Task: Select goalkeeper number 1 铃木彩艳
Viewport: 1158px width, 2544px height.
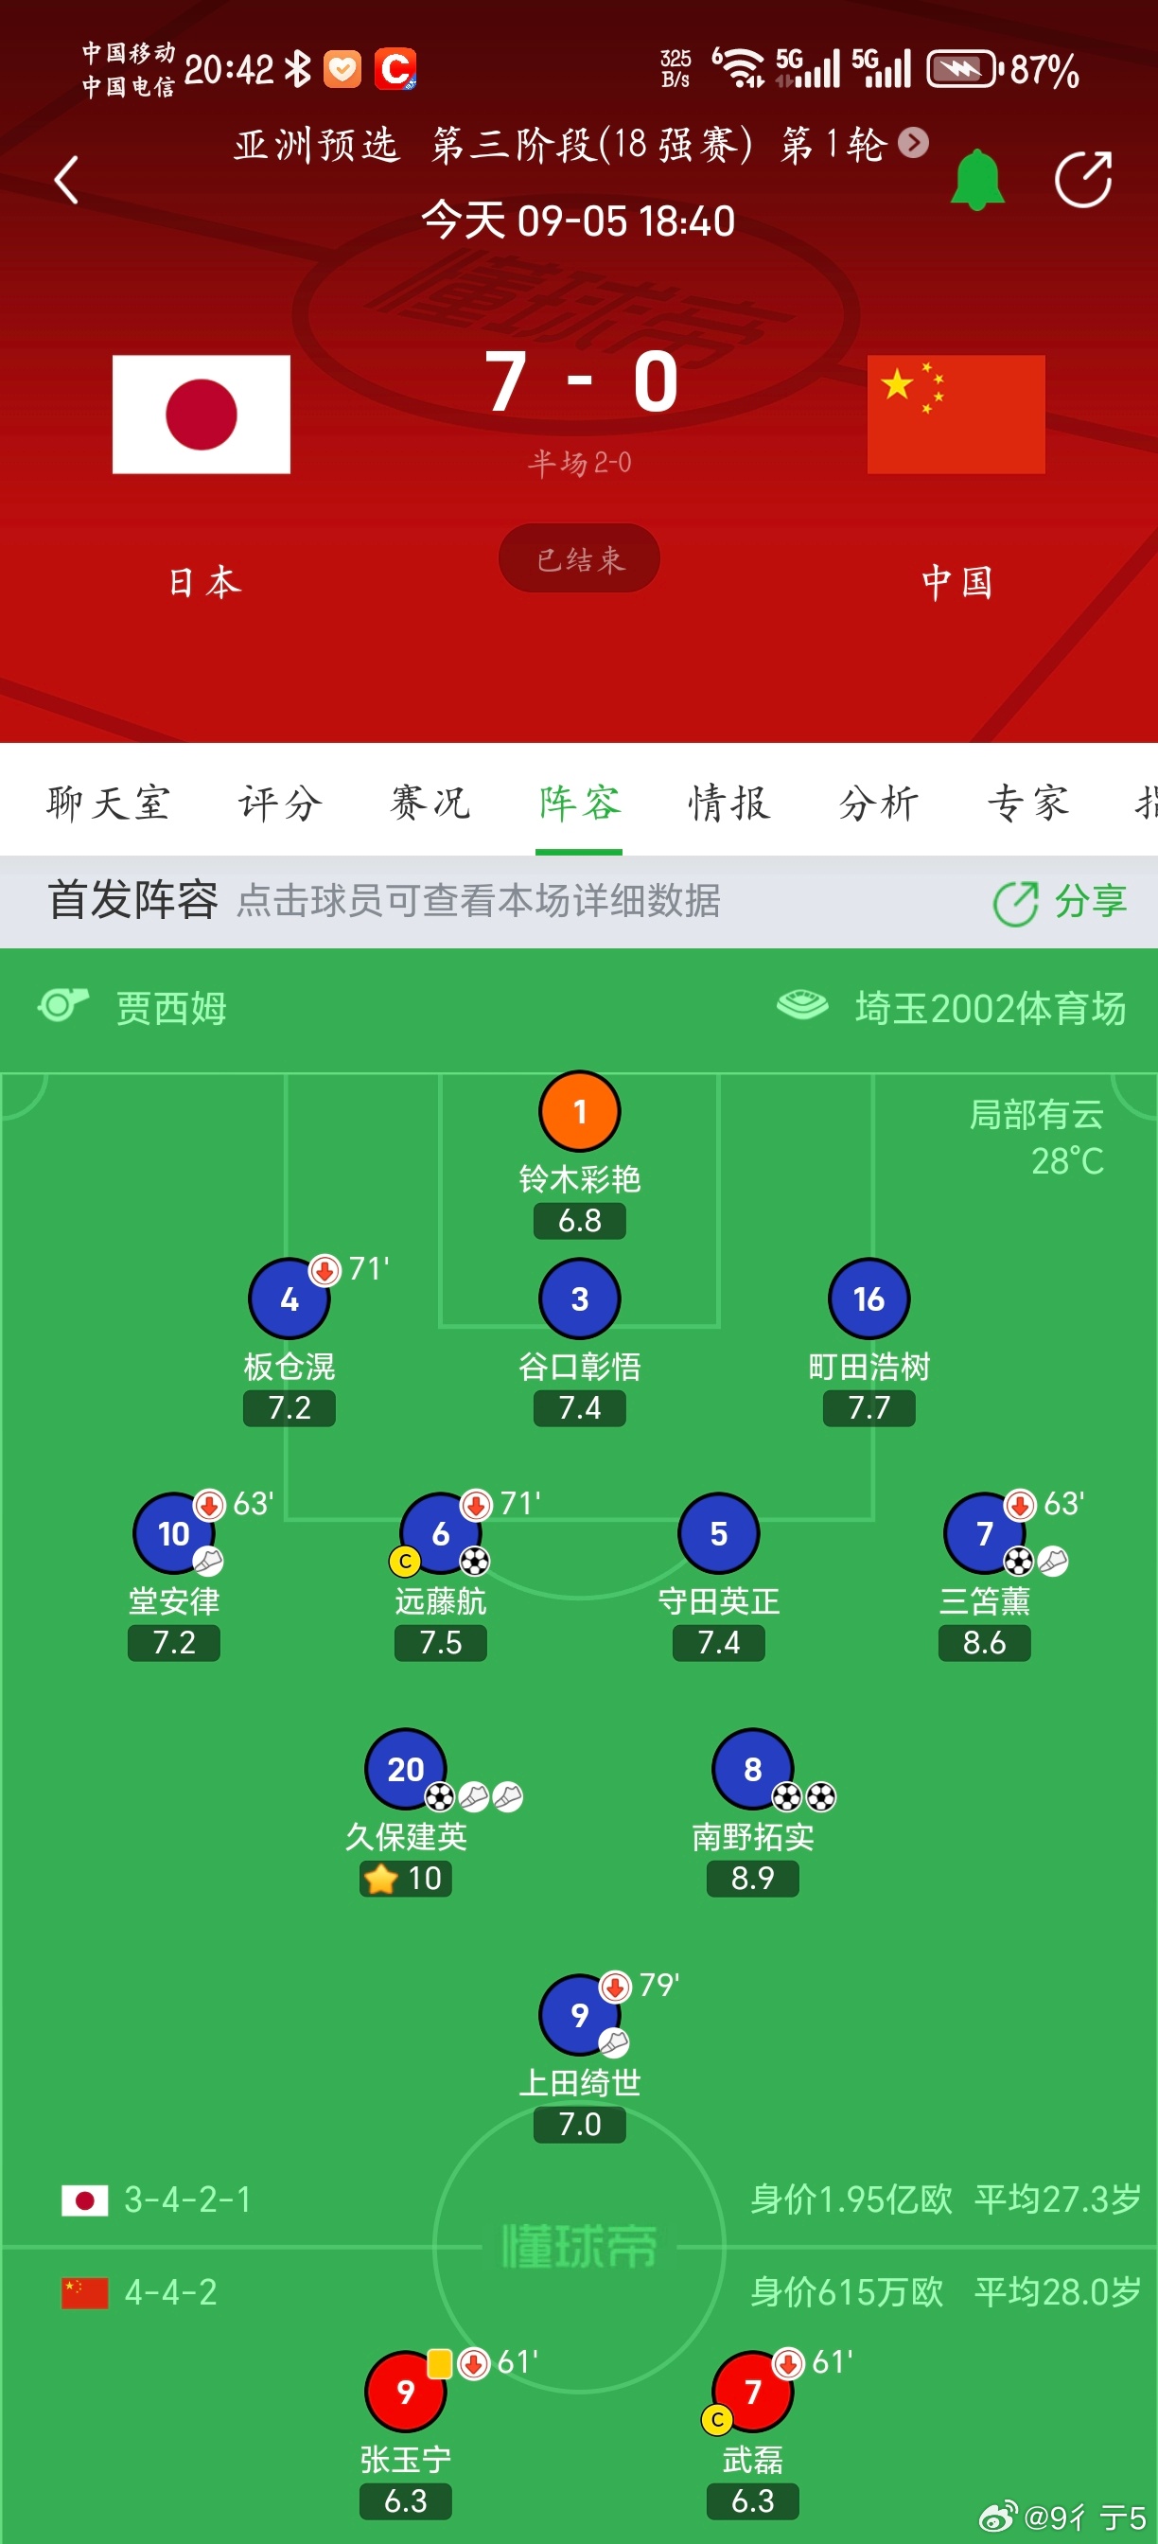Action: coord(580,1112)
